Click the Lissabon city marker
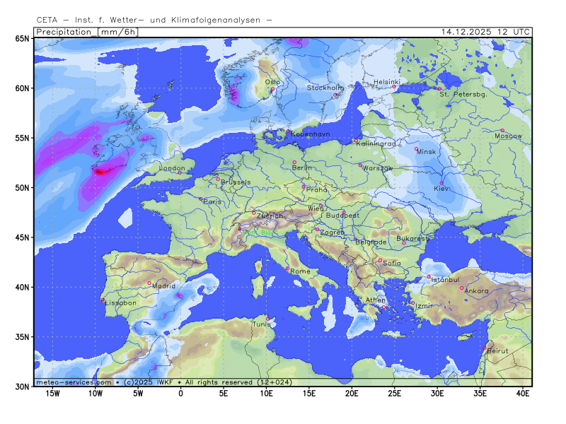This screenshot has height=424, width=566. coord(103,299)
